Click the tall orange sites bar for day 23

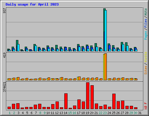(106, 67)
